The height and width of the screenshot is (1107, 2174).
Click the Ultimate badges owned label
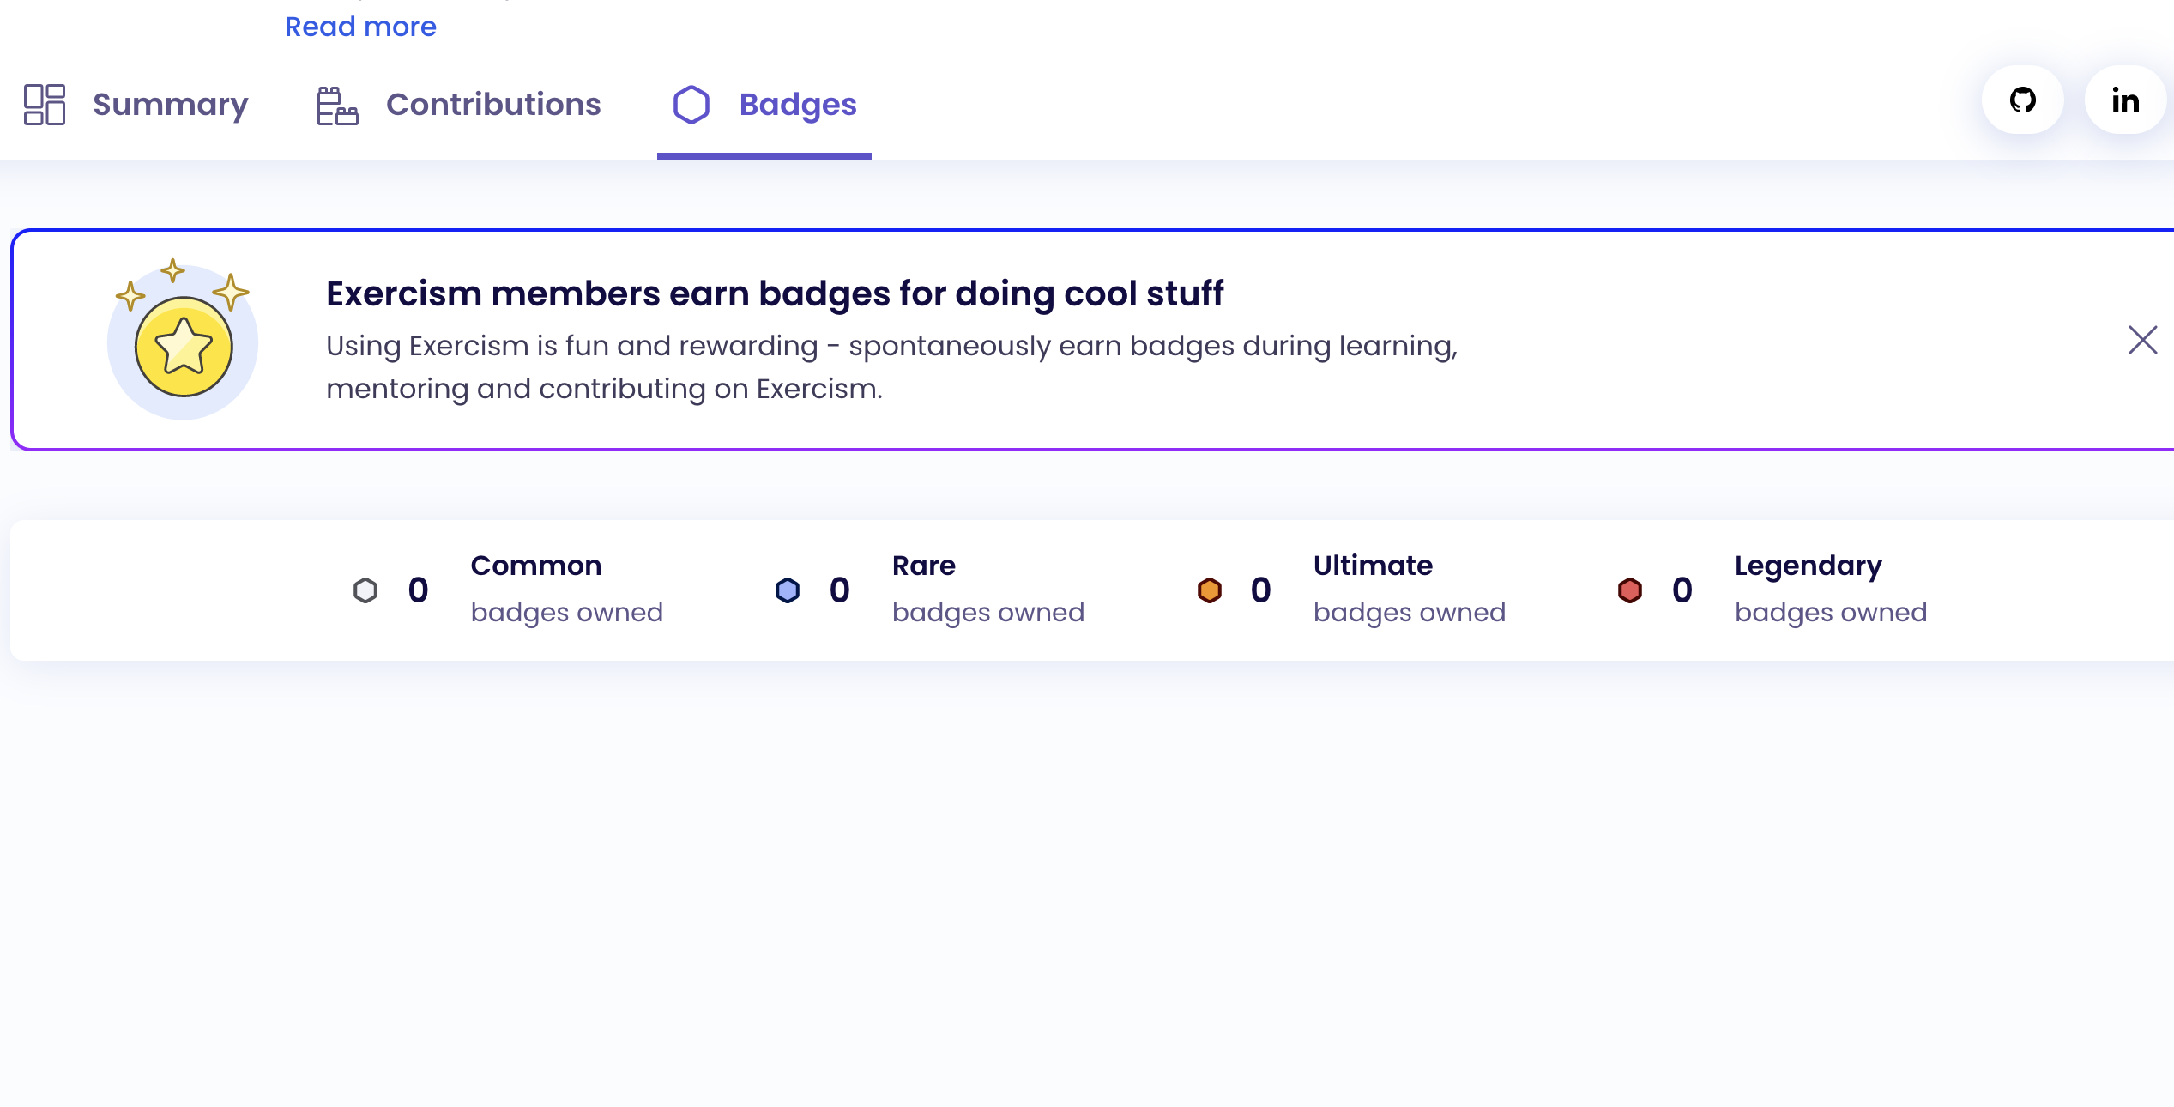coord(1410,612)
